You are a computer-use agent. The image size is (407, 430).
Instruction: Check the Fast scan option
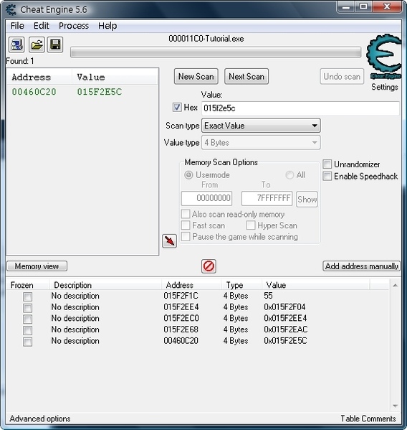(186, 225)
